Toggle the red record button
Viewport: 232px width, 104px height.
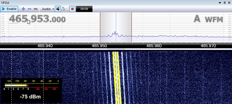pos(72,9)
